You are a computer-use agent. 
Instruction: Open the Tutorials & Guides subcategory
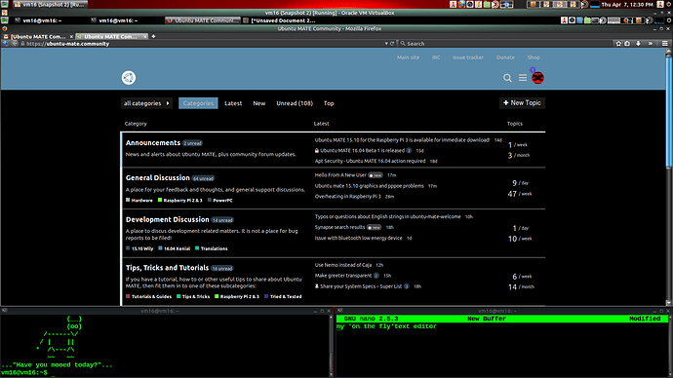148,296
